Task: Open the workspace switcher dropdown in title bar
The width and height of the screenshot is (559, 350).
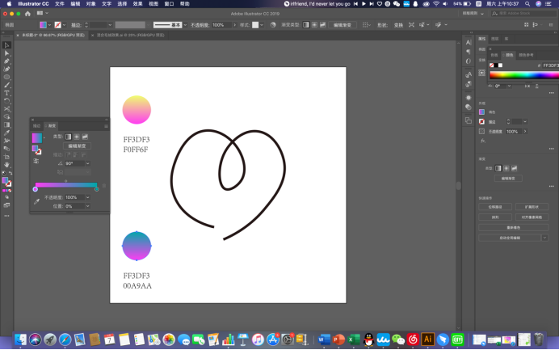Action: [473, 14]
